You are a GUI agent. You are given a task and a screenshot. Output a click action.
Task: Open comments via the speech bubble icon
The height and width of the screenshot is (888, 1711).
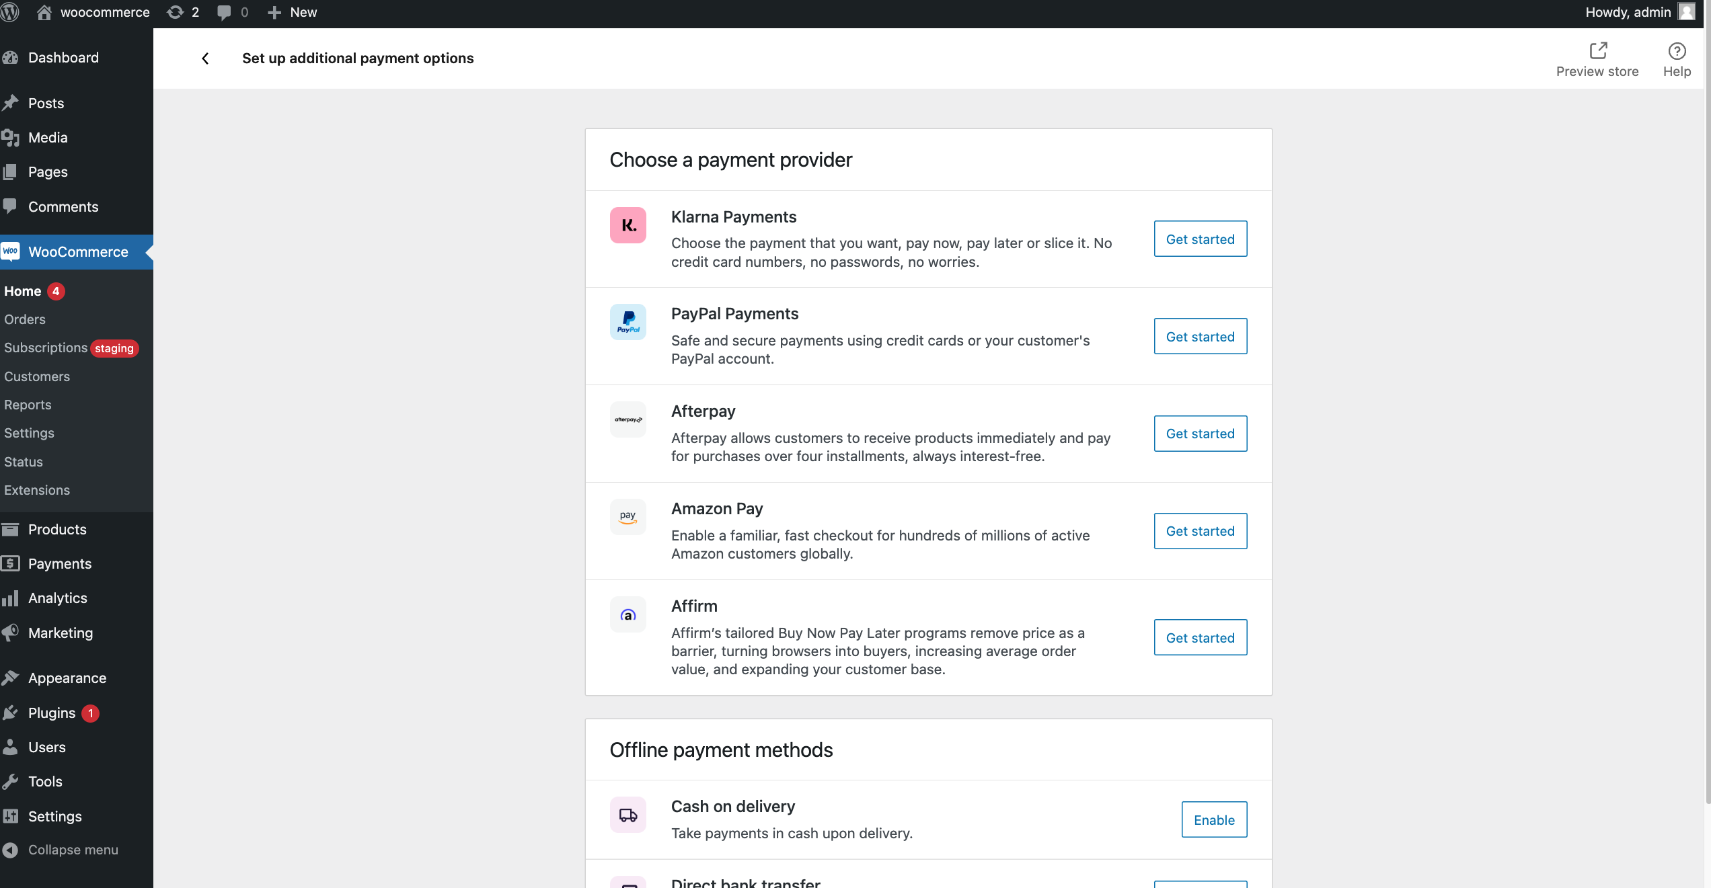click(225, 12)
